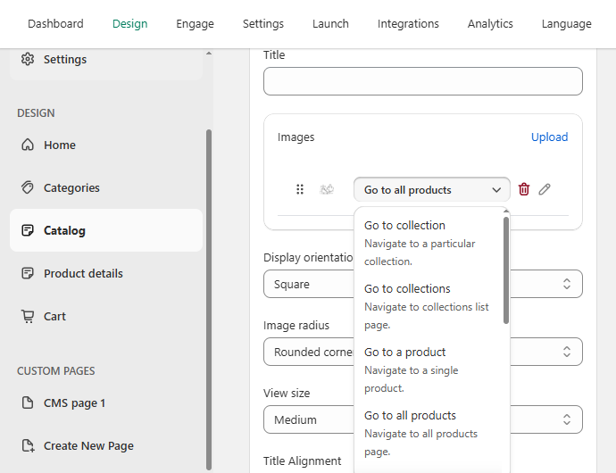Click Create New Page

[x=106, y=445]
